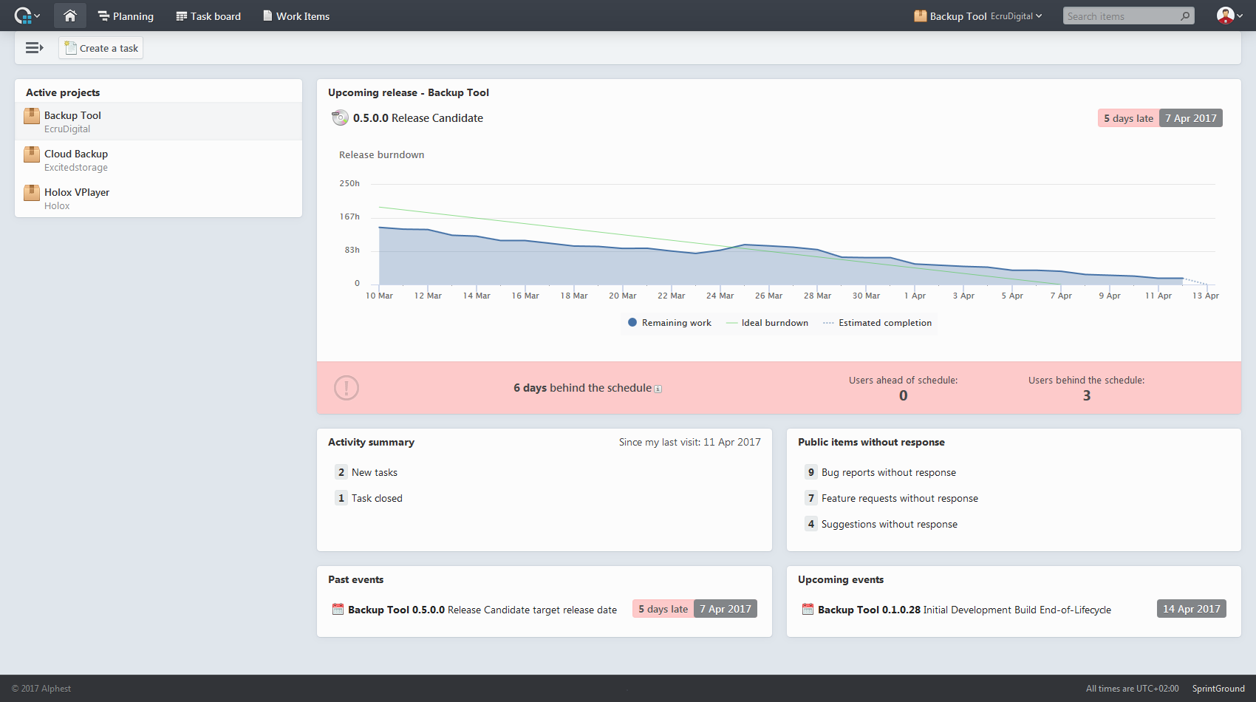The width and height of the screenshot is (1256, 702).
Task: Open Bug reports without response link
Action: click(x=889, y=472)
